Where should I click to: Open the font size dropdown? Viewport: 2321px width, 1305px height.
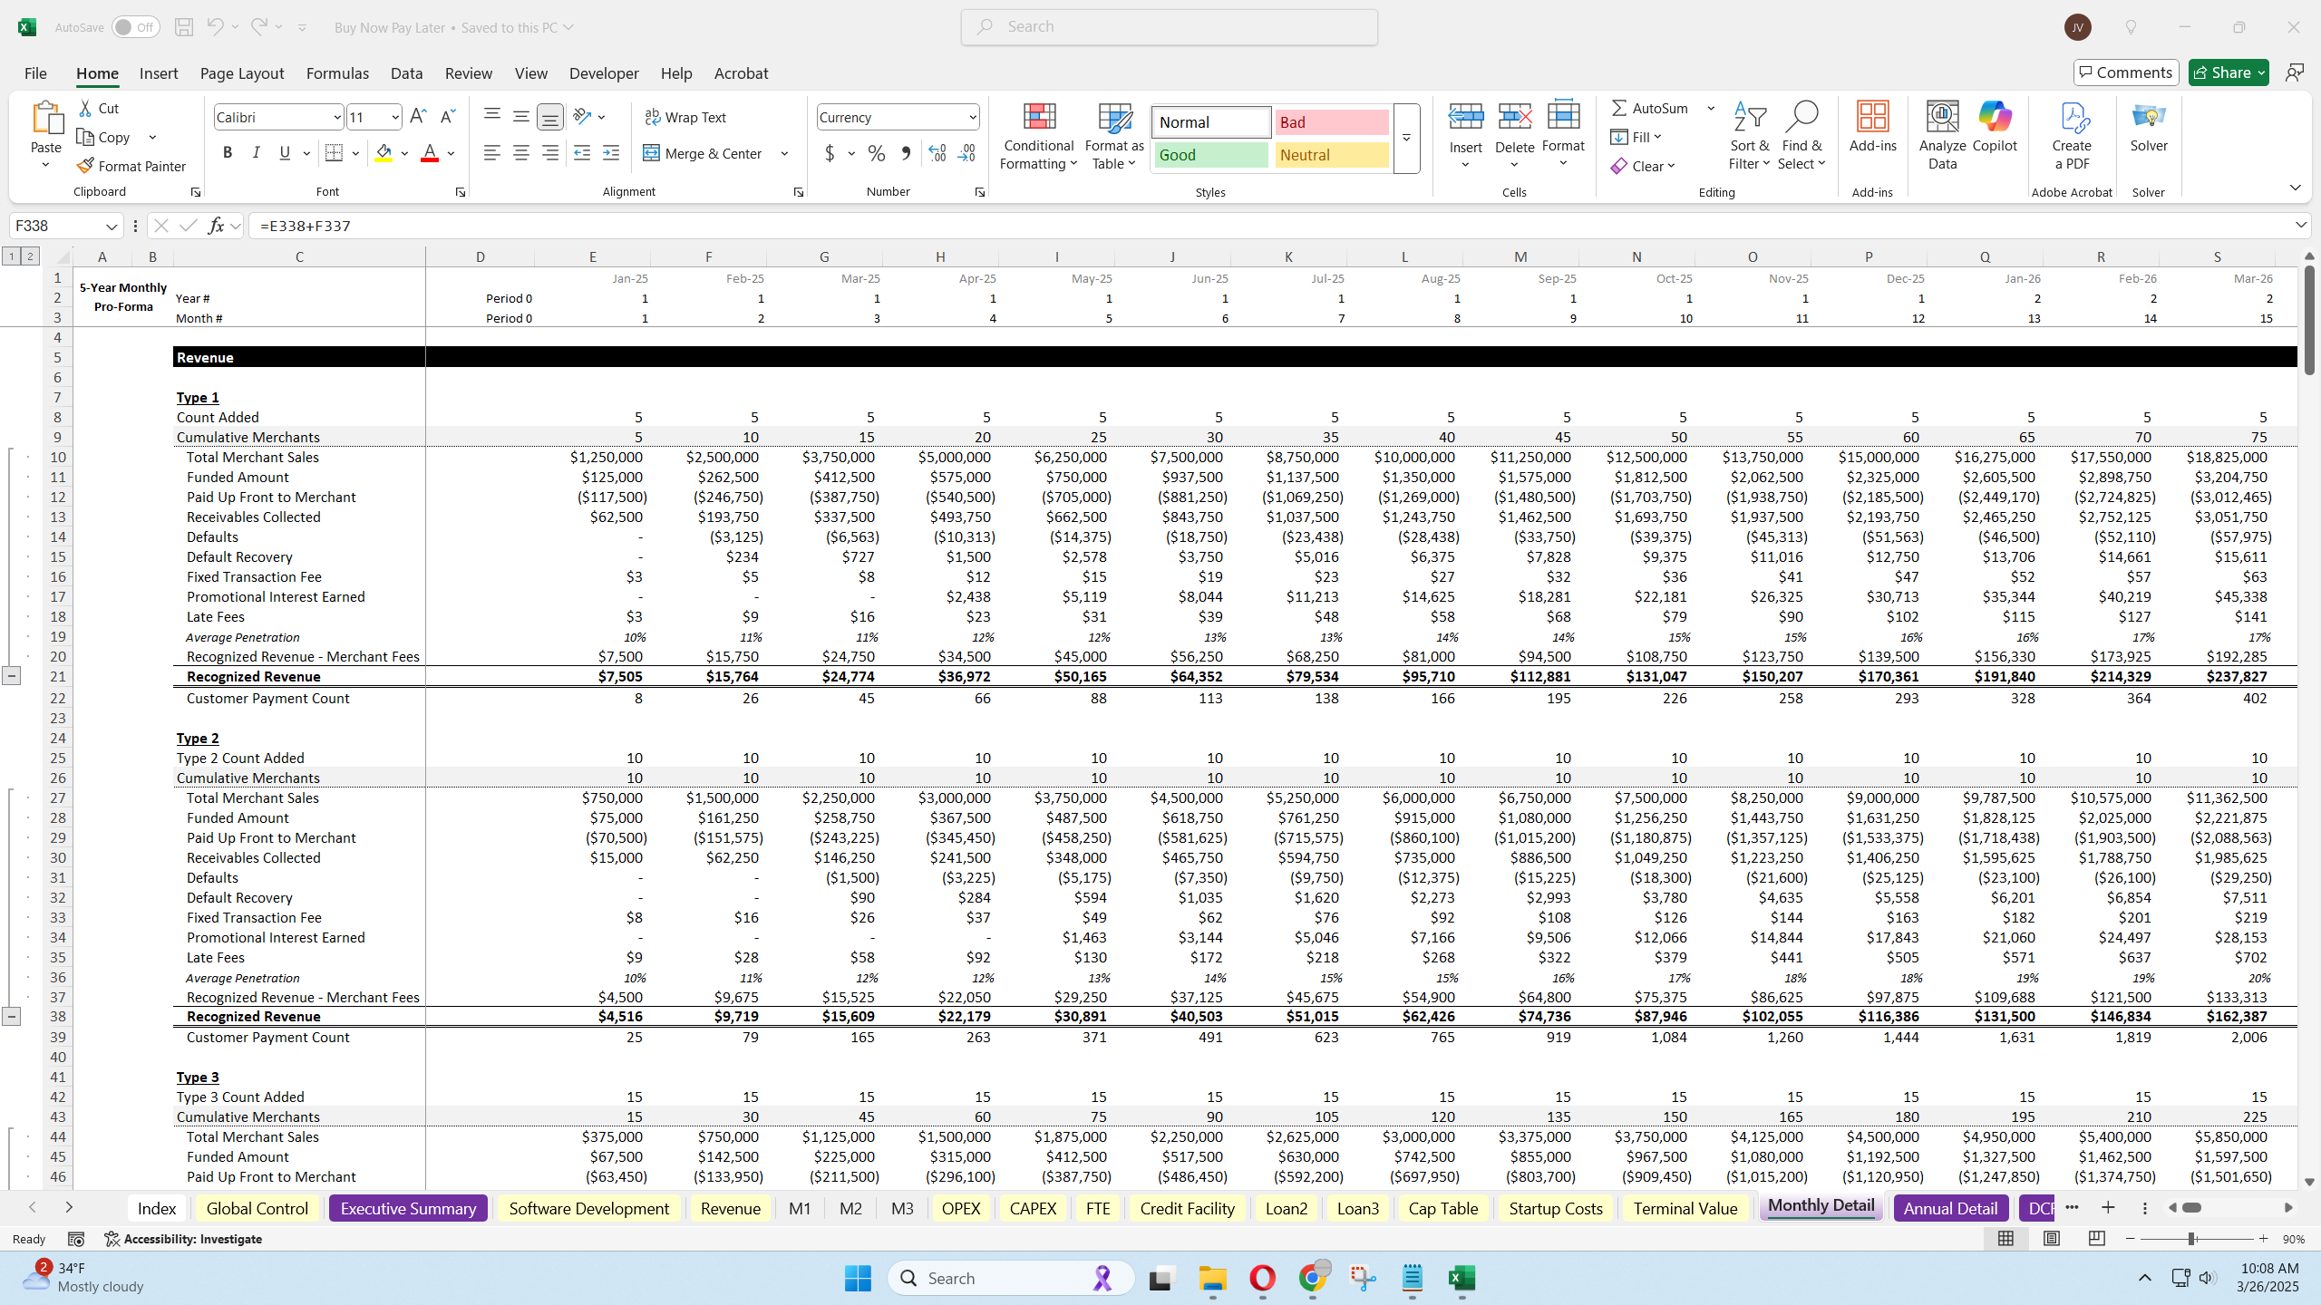click(397, 117)
